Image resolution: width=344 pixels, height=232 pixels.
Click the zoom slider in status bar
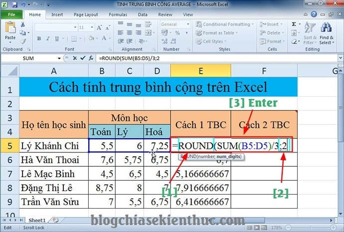pos(311,228)
